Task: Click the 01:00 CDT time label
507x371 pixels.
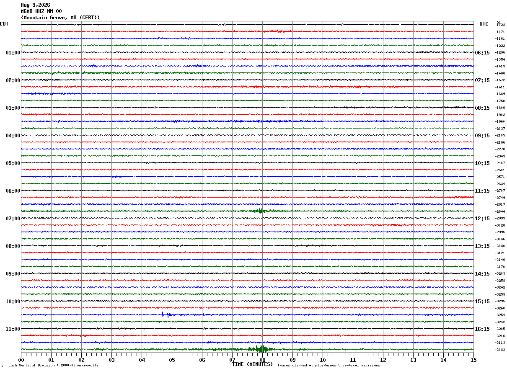Action: tap(13, 53)
